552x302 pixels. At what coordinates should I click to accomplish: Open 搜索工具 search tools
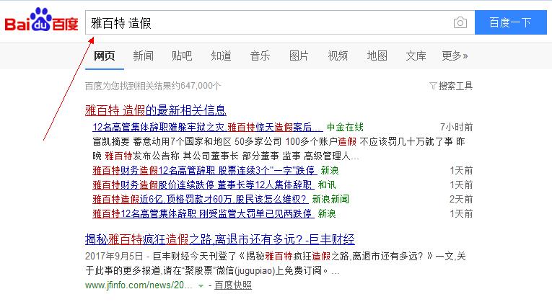click(455, 86)
